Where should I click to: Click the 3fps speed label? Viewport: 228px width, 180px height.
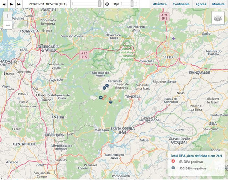tap(116, 4)
